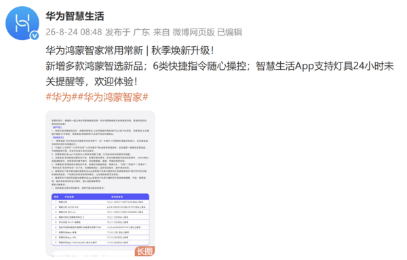Click the 秋季焕新升级! text
407x260 pixels.
(182, 50)
